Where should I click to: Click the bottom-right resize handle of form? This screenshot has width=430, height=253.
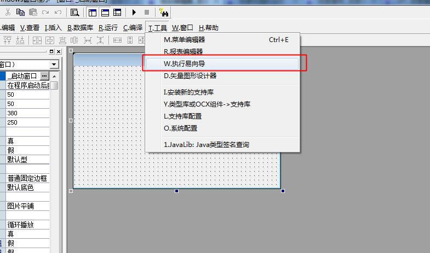click(x=283, y=191)
